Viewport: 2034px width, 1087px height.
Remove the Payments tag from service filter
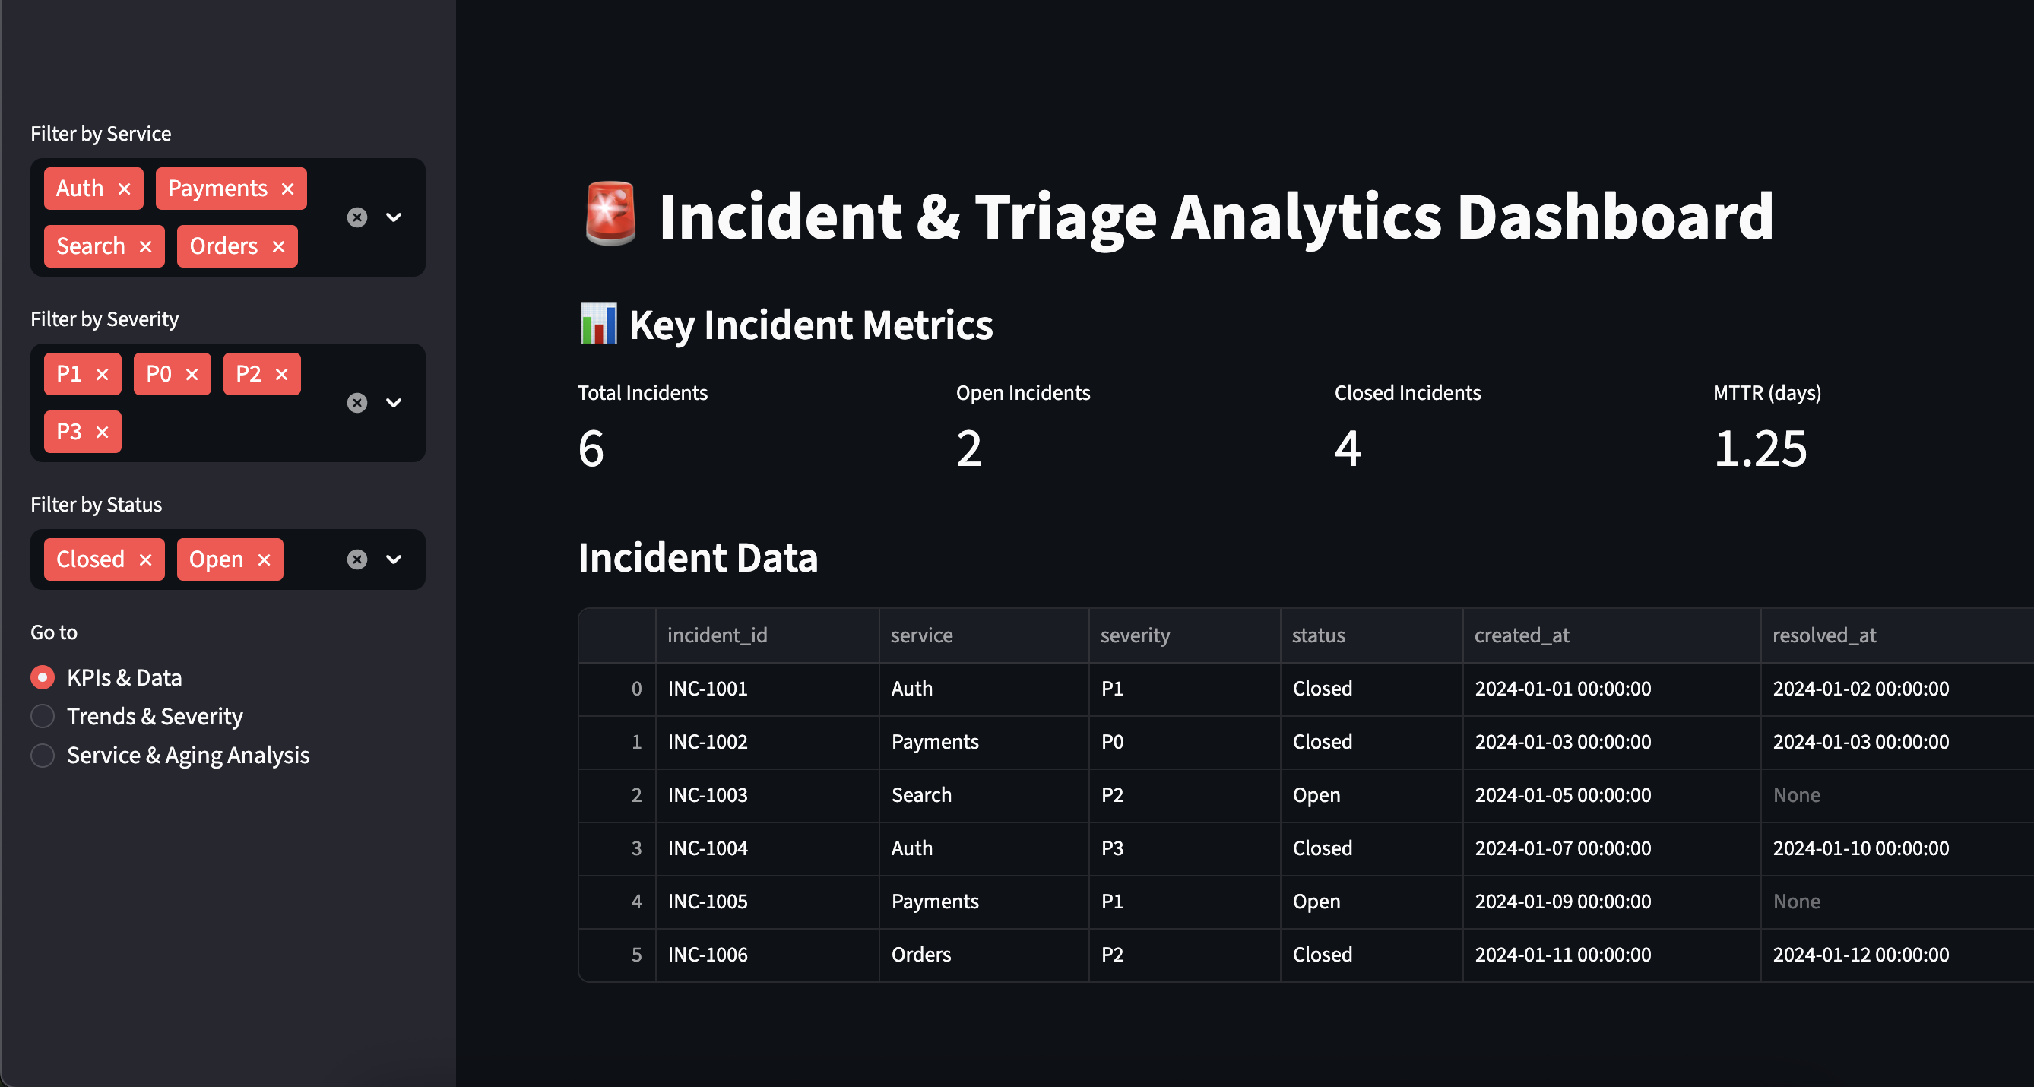tap(286, 188)
